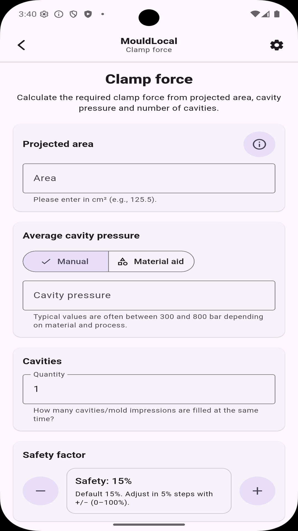Tap the Cavity pressure input field
The image size is (298, 531).
149,295
